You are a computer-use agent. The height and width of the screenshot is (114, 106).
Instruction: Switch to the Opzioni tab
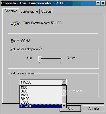46,11
